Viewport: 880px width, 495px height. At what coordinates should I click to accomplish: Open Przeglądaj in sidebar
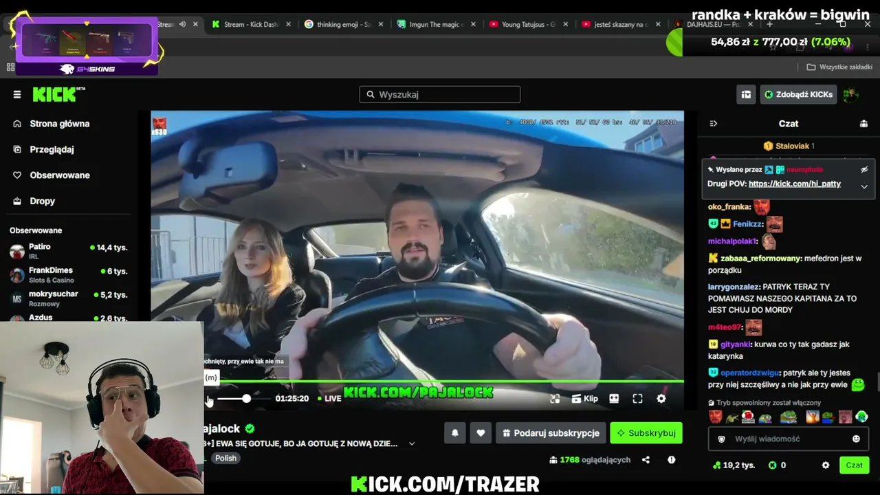[44, 149]
